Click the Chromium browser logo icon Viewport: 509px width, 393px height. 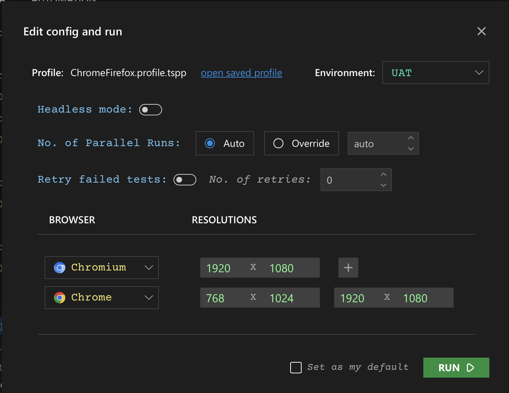pyautogui.click(x=60, y=268)
